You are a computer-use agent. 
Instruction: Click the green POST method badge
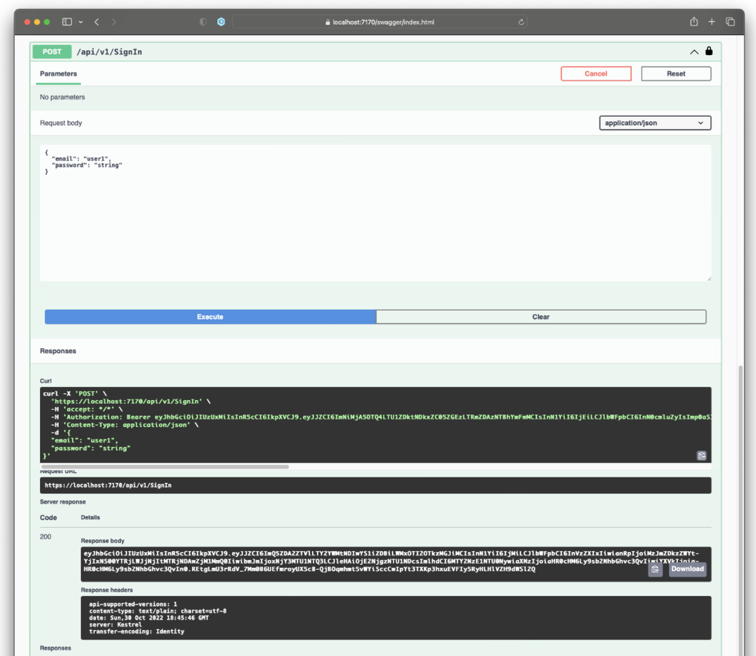(x=52, y=52)
